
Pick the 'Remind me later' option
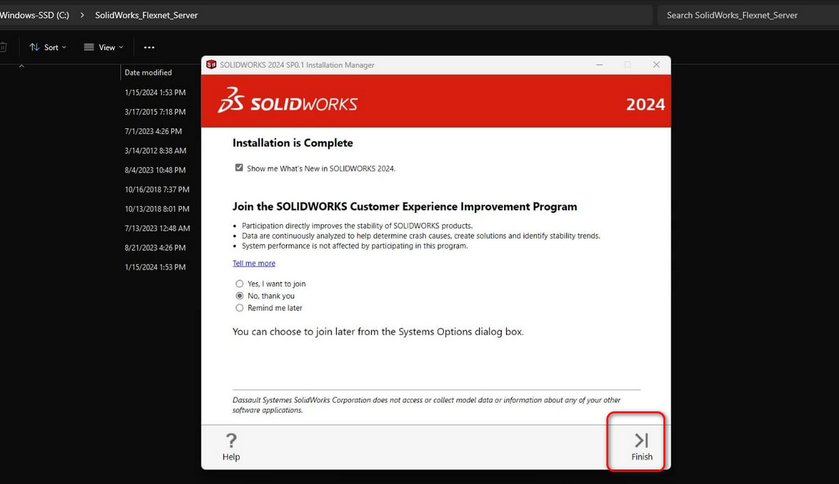click(240, 308)
